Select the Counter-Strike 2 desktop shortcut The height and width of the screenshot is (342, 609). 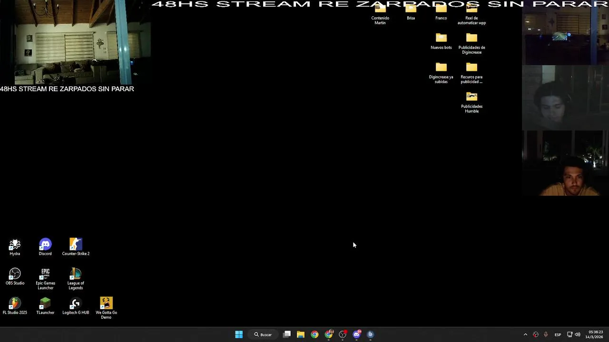[76, 247]
